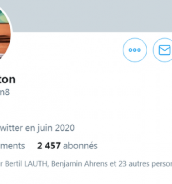
Task: Click the middle dot of the options button
Action: pos(135,50)
